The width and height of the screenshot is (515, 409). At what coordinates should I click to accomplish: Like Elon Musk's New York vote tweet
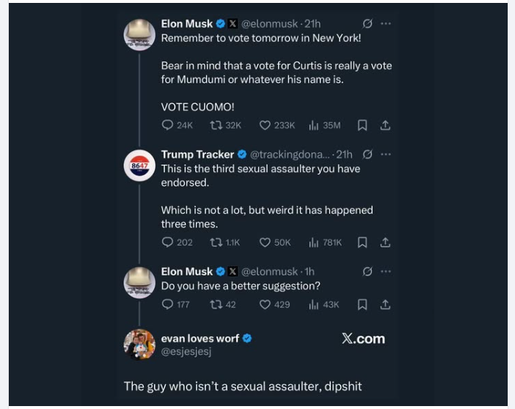pos(265,125)
